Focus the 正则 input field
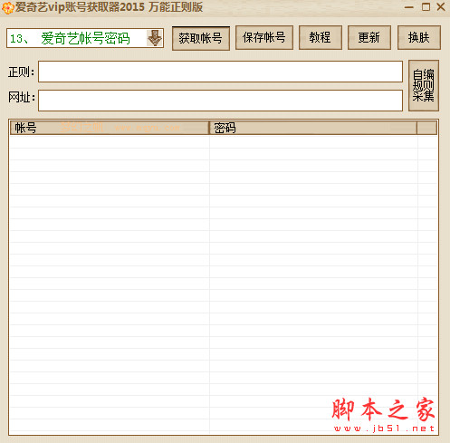 tap(220, 72)
